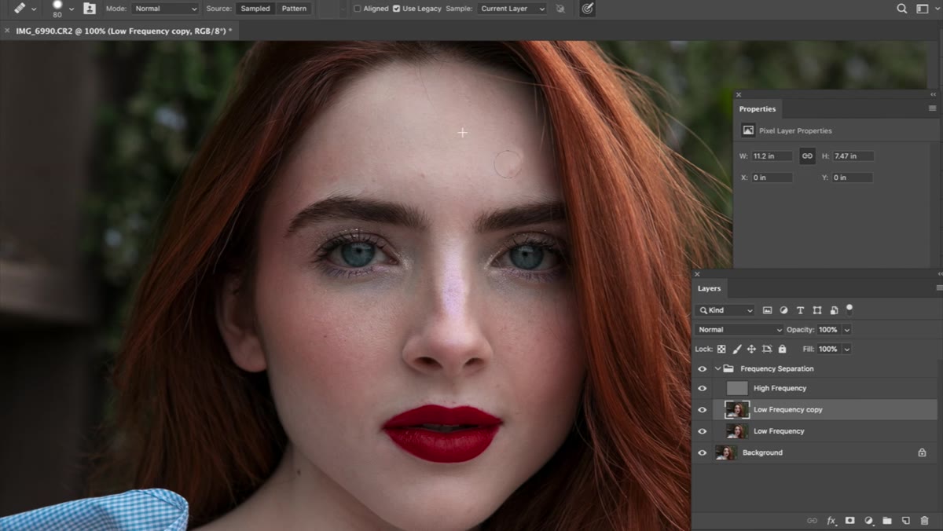Open the Properties panel menu
Viewport: 943px width, 531px height.
[x=933, y=108]
